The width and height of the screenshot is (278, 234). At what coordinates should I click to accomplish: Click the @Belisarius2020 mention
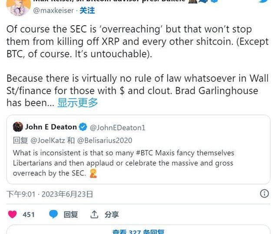tap(105, 140)
